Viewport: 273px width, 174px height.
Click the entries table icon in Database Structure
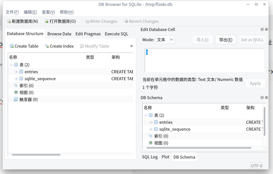pyautogui.click(x=21, y=71)
